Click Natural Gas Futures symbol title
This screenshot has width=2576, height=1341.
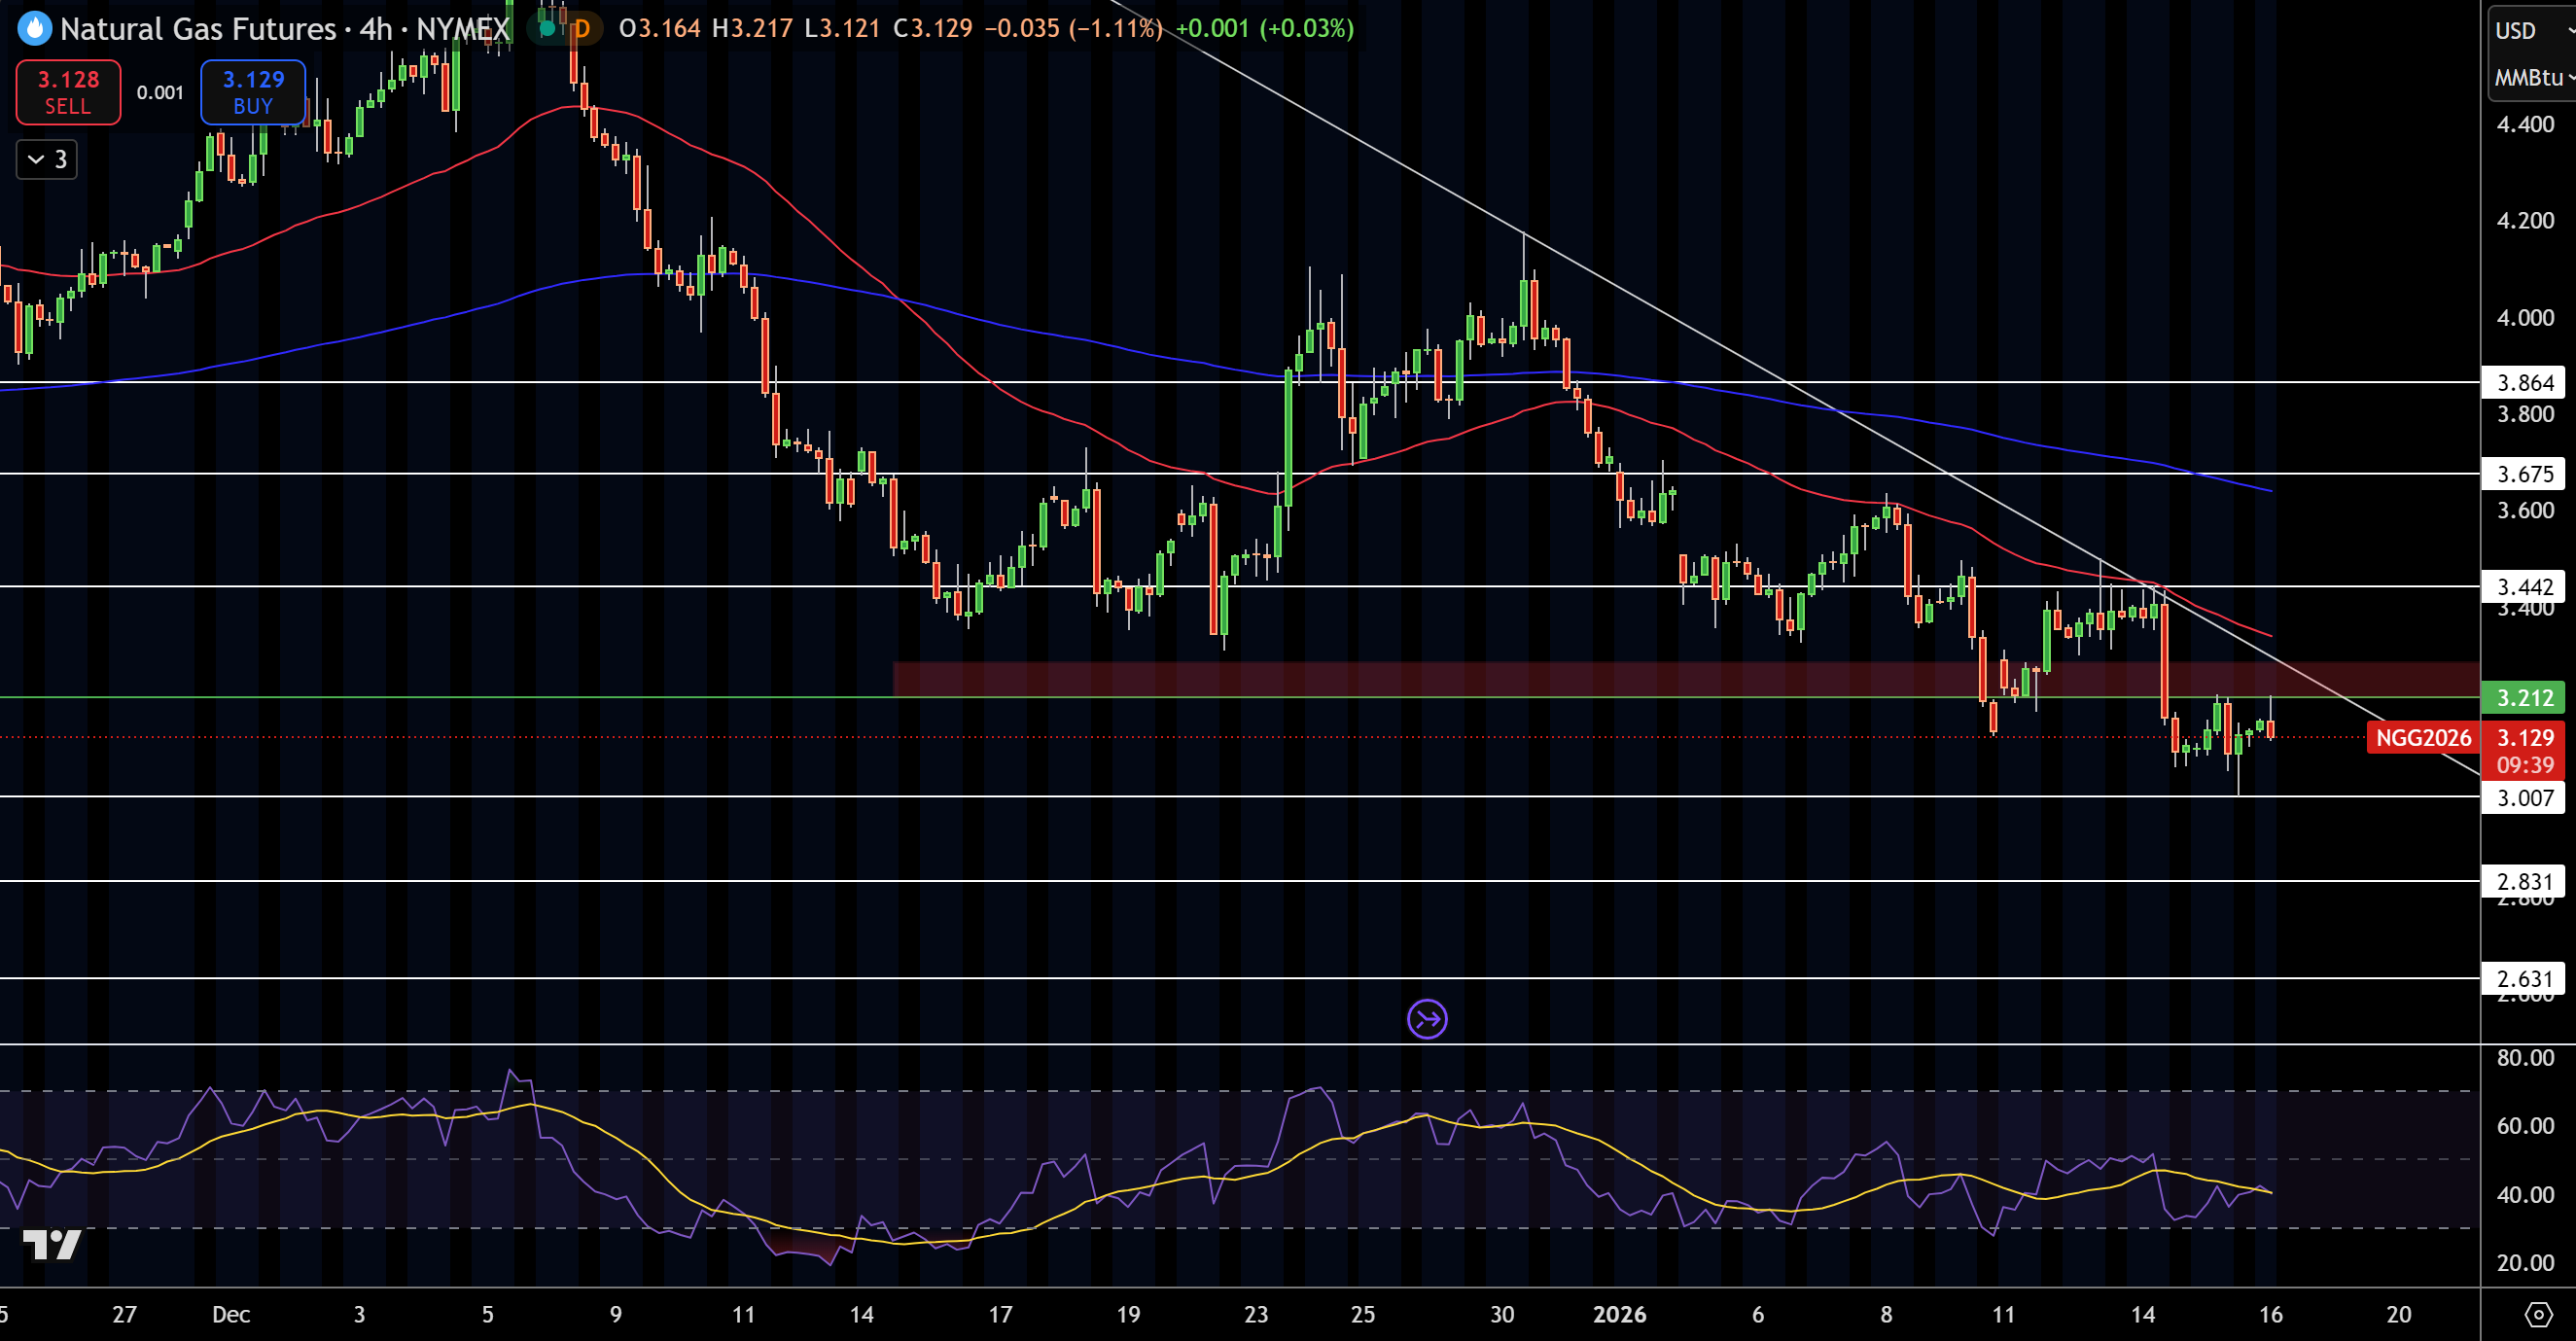click(198, 28)
